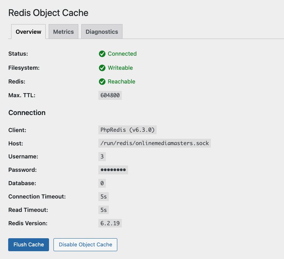The height and width of the screenshot is (259, 284).
Task: Click the Host: label
Action: pyautogui.click(x=16, y=143)
